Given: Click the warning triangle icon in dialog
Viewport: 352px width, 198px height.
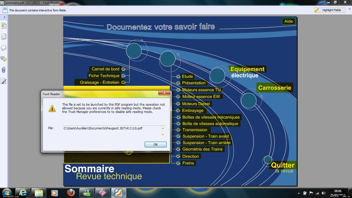Looking at the screenshot, I should pyautogui.click(x=52, y=108).
